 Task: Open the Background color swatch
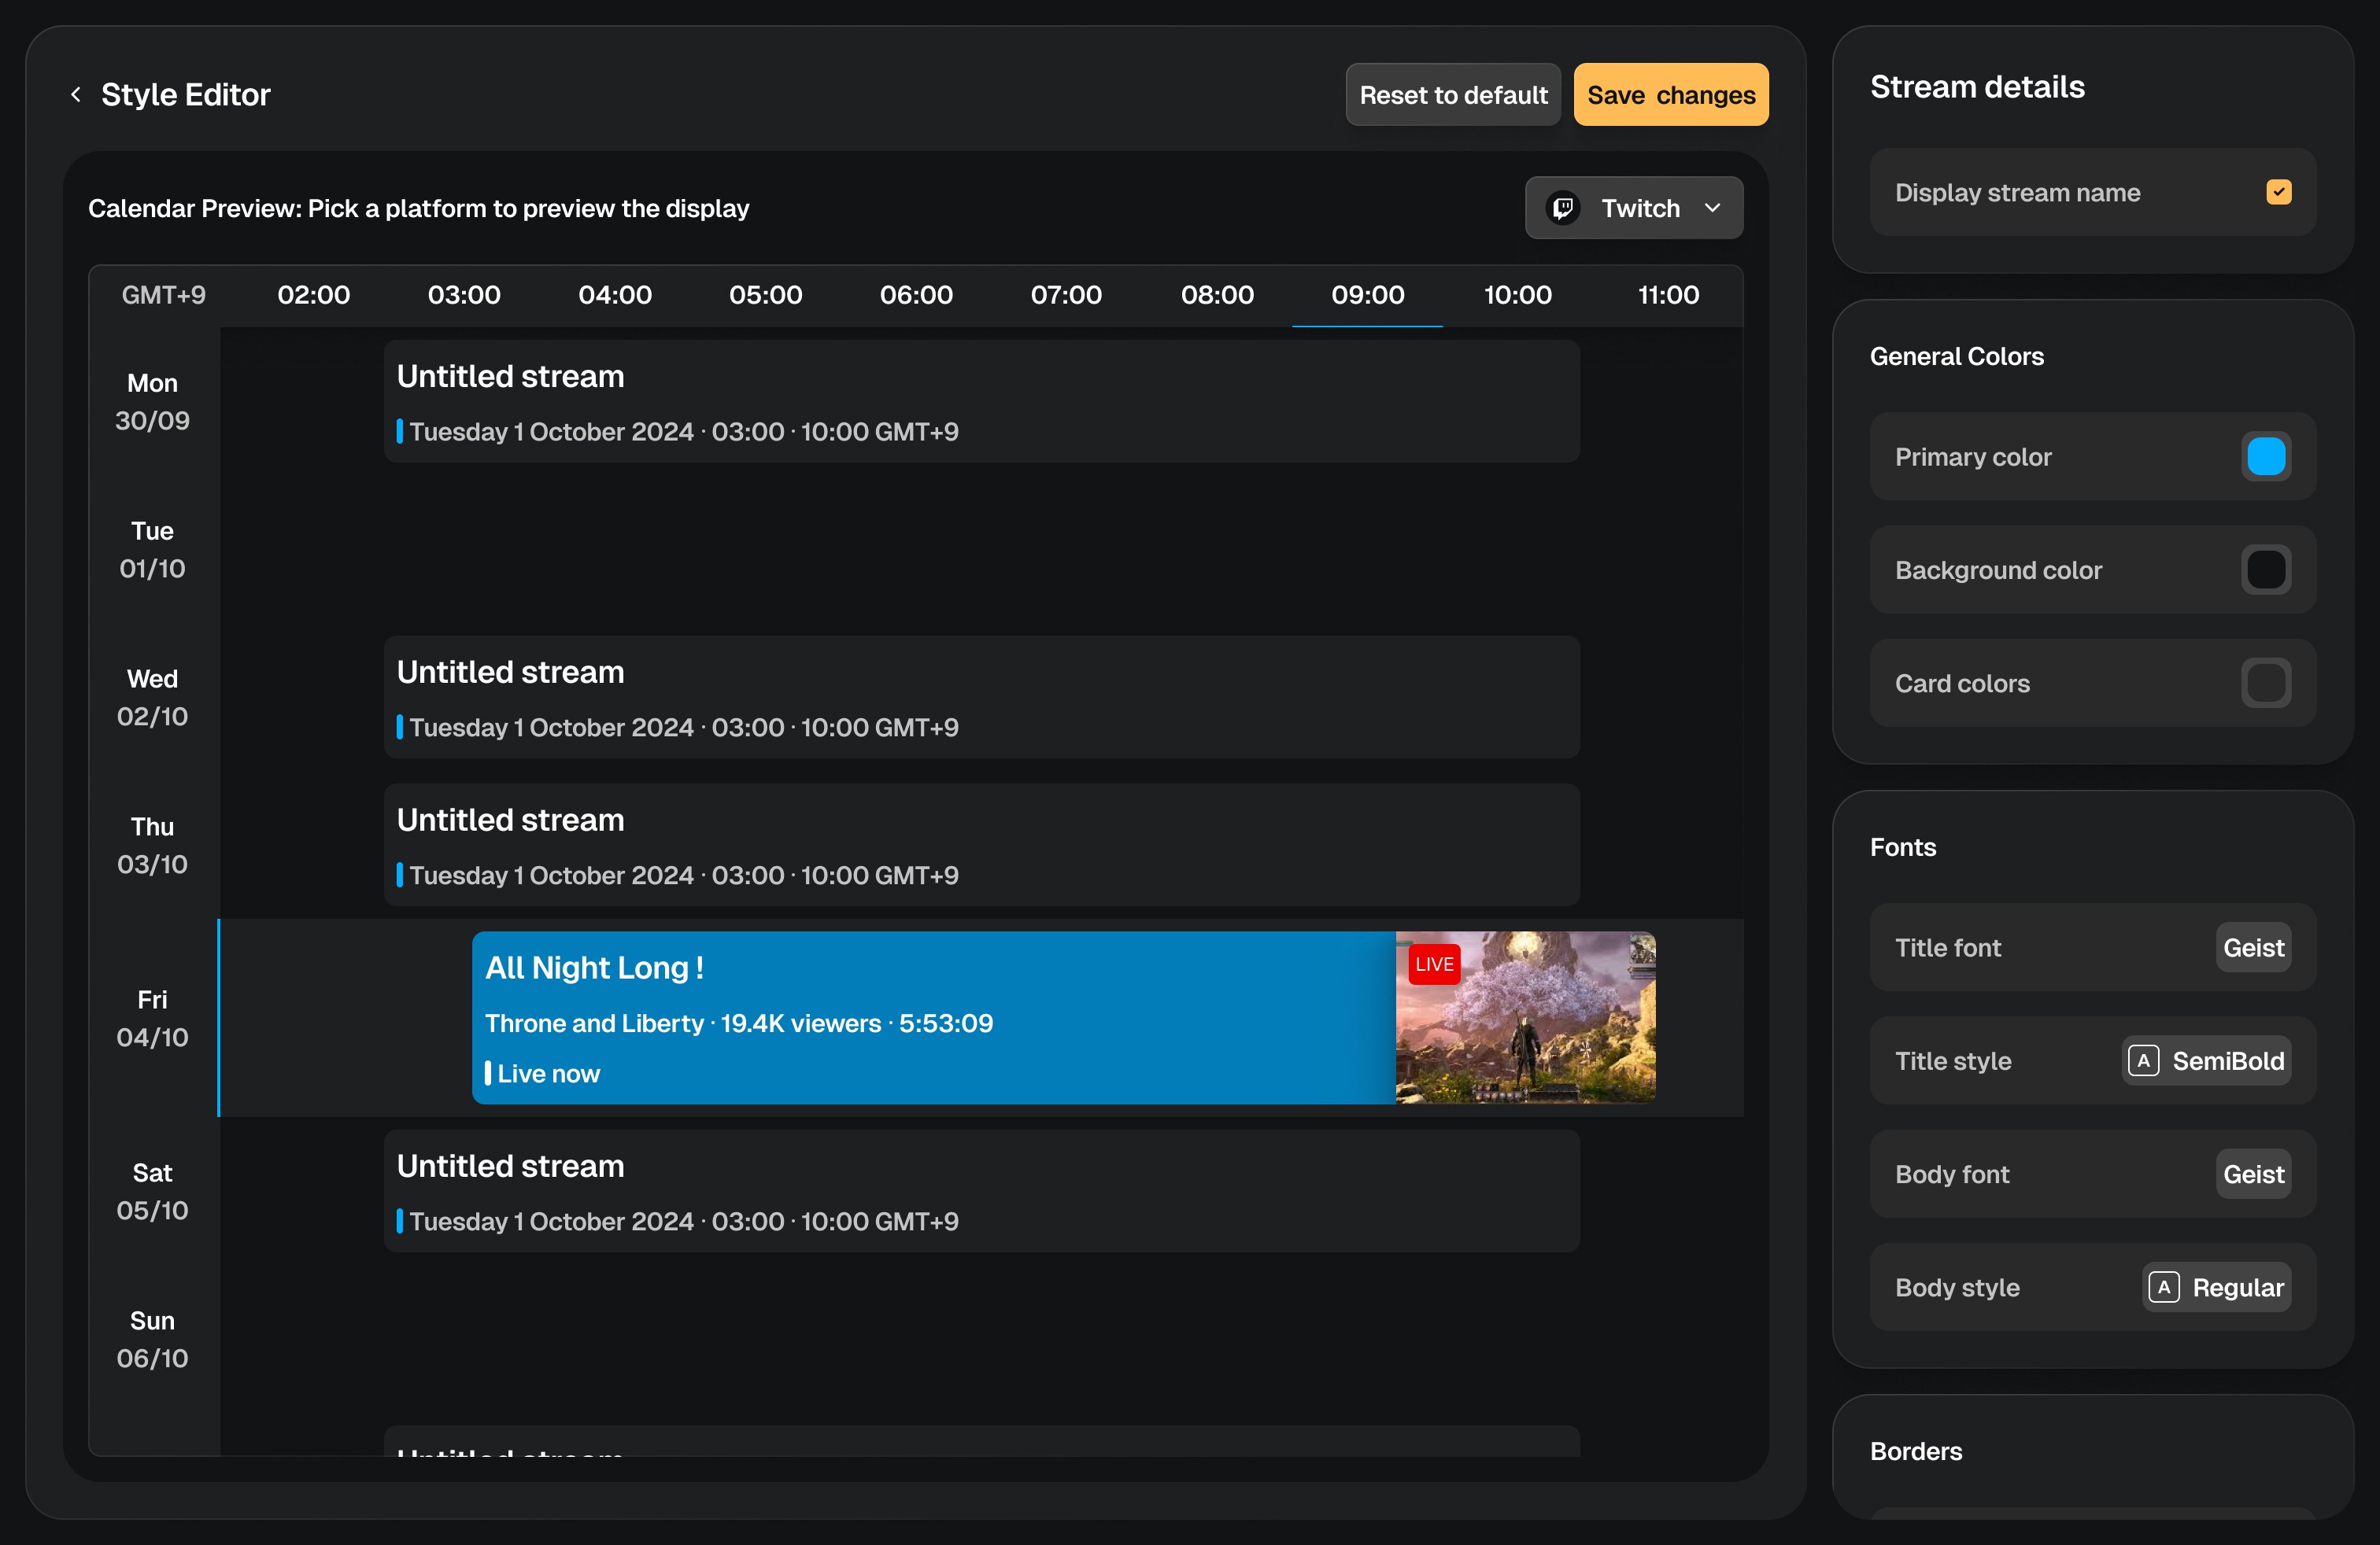click(x=2266, y=570)
